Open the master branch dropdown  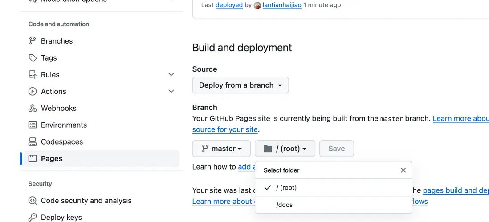click(x=221, y=149)
